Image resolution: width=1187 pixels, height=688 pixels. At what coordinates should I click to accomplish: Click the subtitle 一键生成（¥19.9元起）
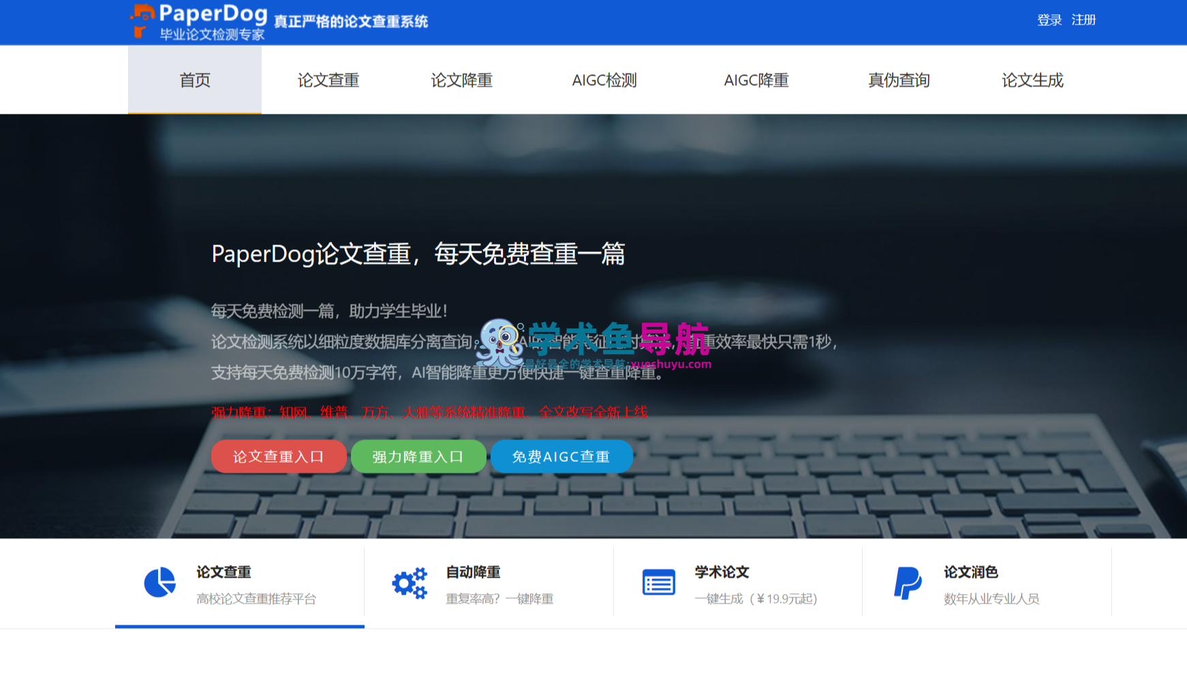pyautogui.click(x=756, y=599)
